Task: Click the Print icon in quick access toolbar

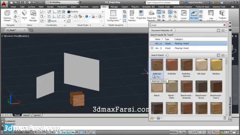Action: coord(29,2)
